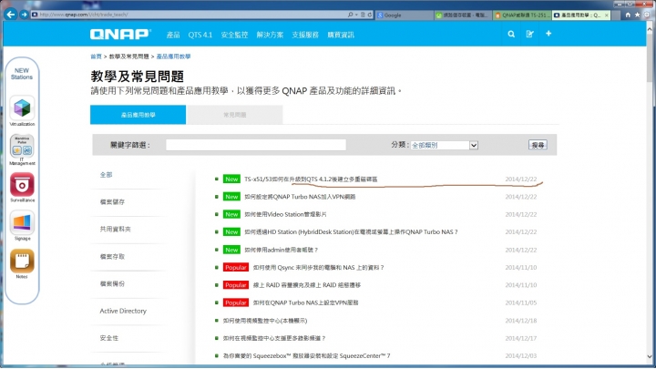Click the browser forward arrow button
Screen dimensions: 656x369
[x=24, y=15]
